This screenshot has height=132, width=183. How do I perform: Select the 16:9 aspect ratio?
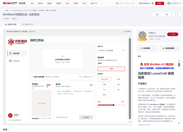pyautogui.click(x=104, y=84)
